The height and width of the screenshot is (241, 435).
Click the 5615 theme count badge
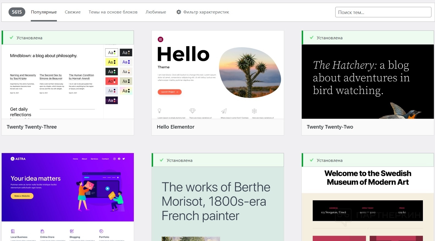[x=17, y=12]
